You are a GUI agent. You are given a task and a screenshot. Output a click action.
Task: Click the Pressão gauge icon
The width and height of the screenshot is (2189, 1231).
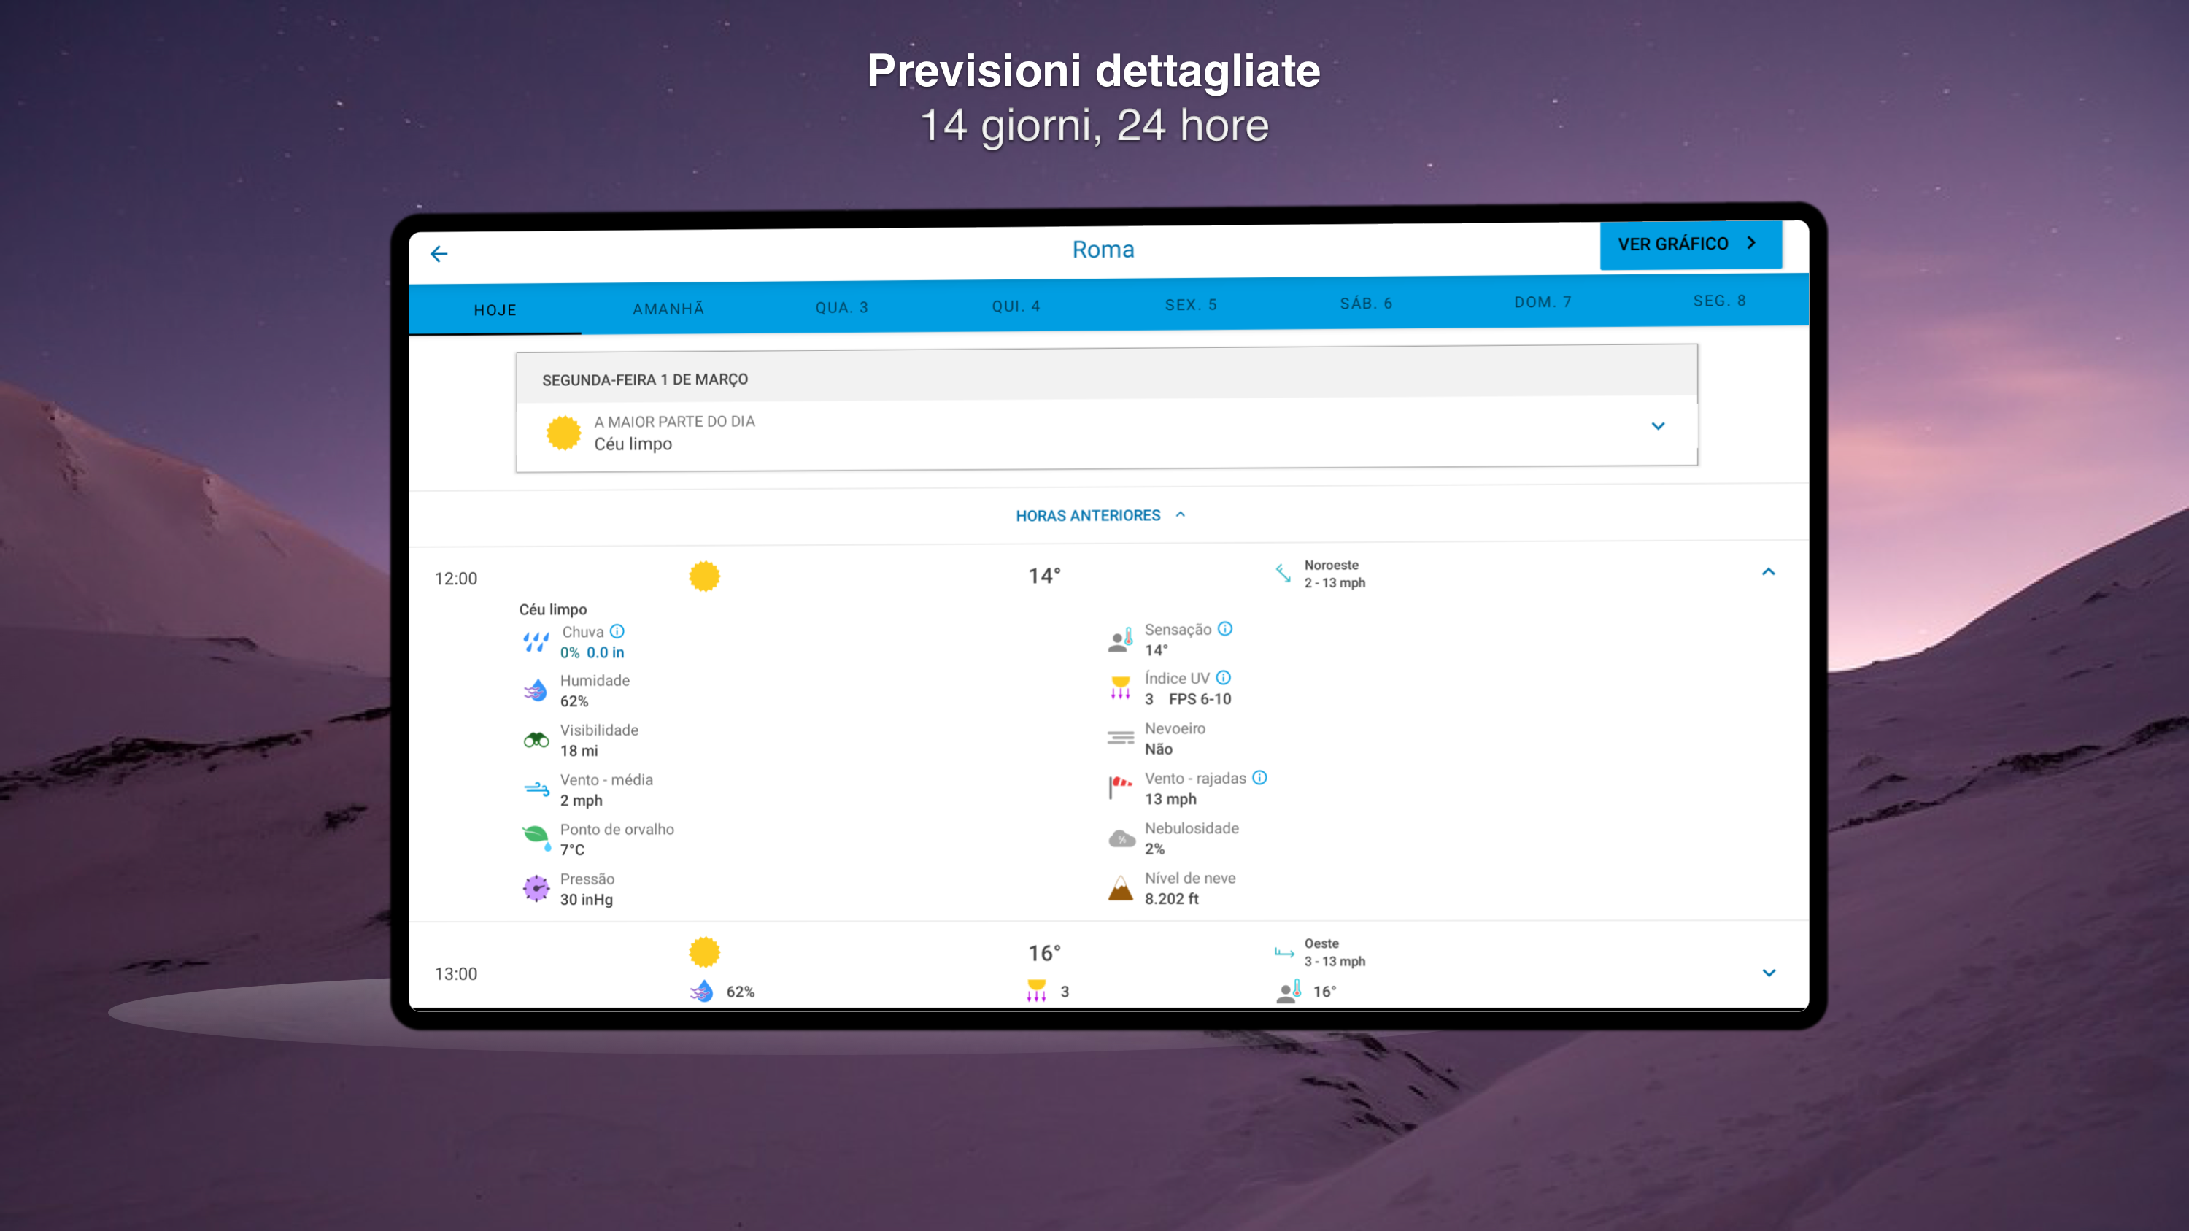pos(536,889)
